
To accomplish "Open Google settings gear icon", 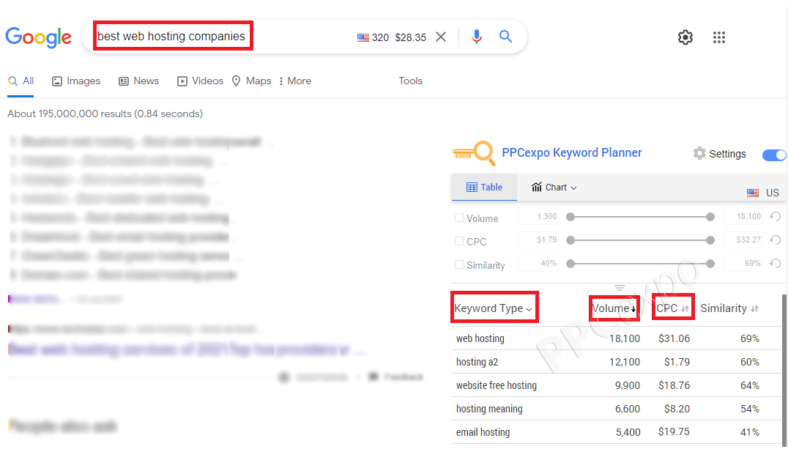I will coord(685,37).
